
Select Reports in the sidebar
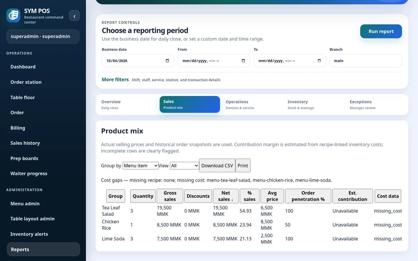43,249
